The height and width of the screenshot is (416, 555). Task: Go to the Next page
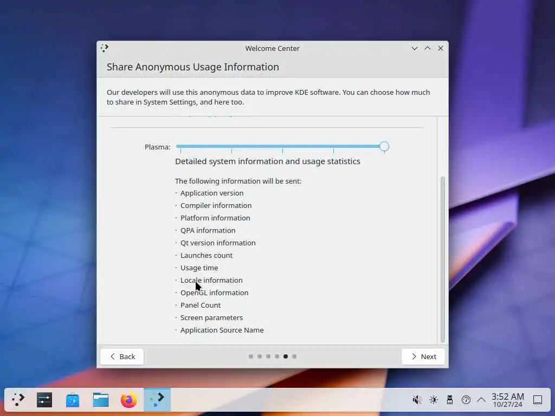[423, 356]
